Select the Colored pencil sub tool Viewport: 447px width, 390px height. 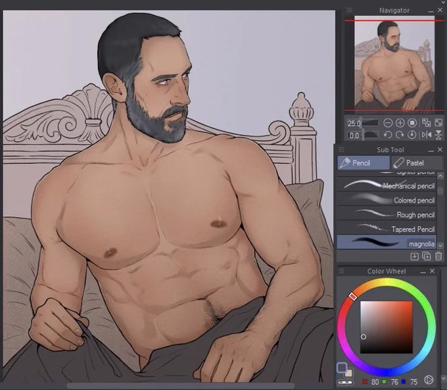[387, 199]
